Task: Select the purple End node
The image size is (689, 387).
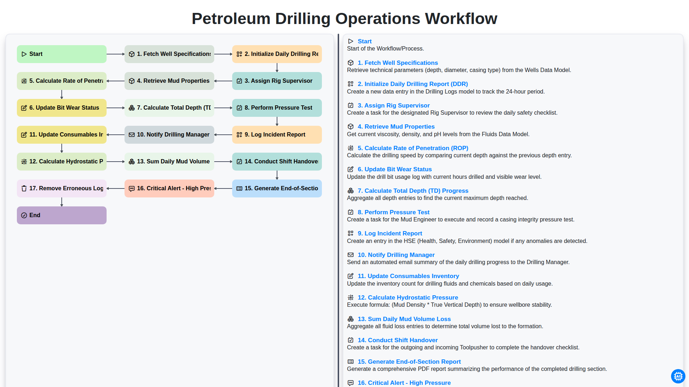Action: click(62, 215)
